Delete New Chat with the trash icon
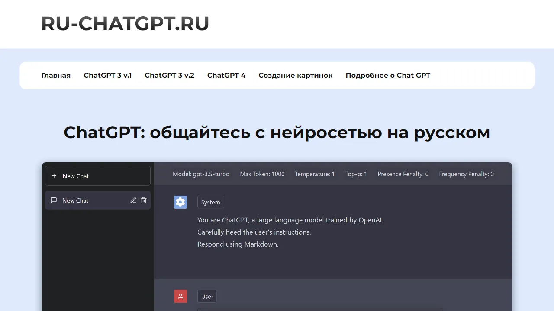The width and height of the screenshot is (554, 311). [x=144, y=200]
